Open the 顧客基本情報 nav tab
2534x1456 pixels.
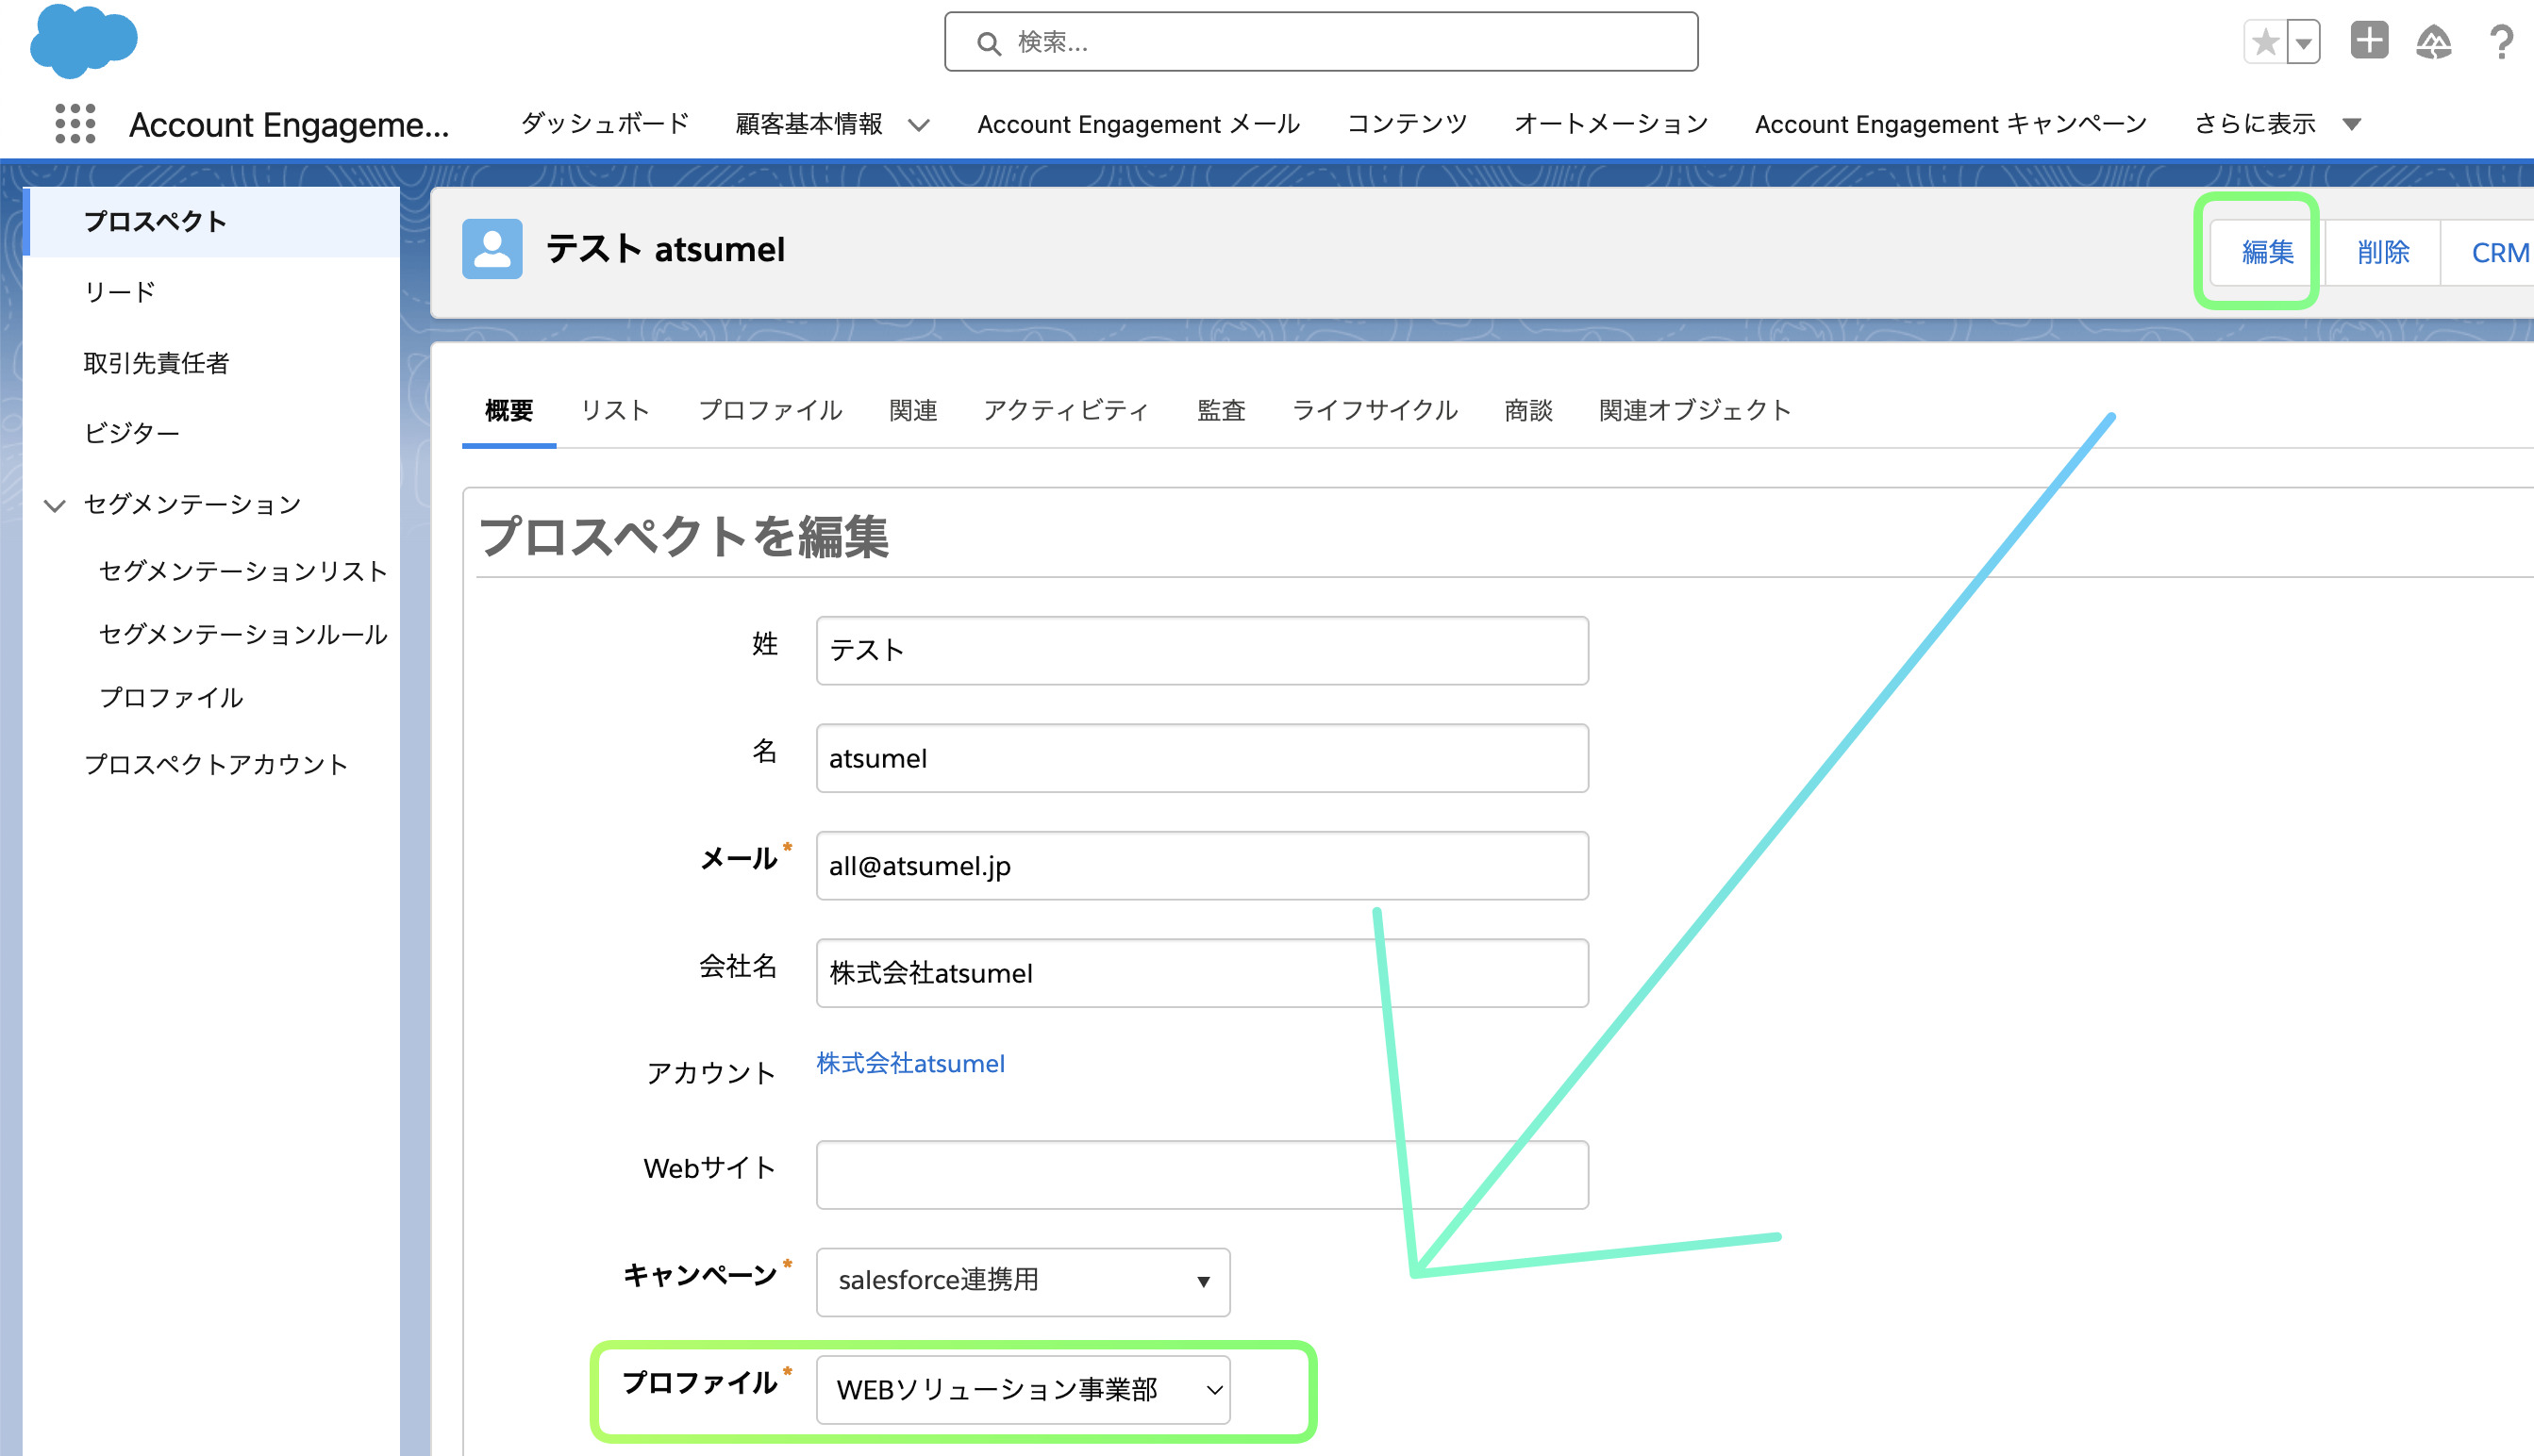(x=809, y=124)
